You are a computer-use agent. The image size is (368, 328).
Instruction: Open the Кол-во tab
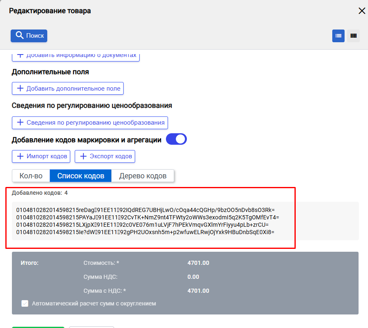[x=31, y=176]
